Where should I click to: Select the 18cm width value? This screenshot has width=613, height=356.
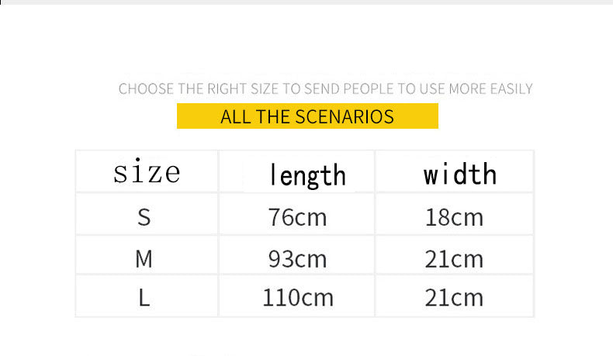coord(454,217)
